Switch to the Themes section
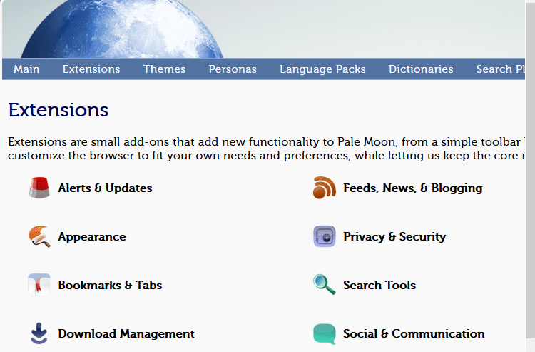 coord(164,69)
